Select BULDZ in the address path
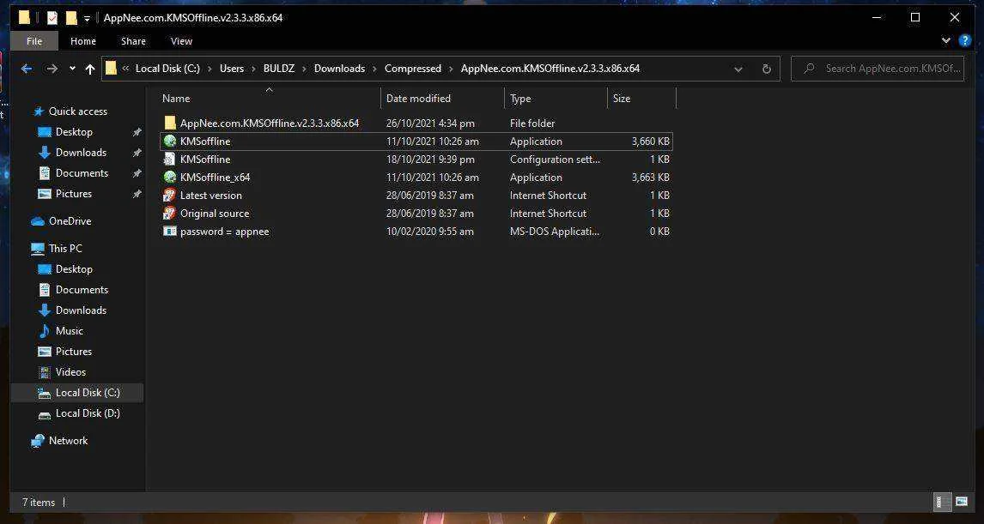Image resolution: width=984 pixels, height=524 pixels. point(279,69)
